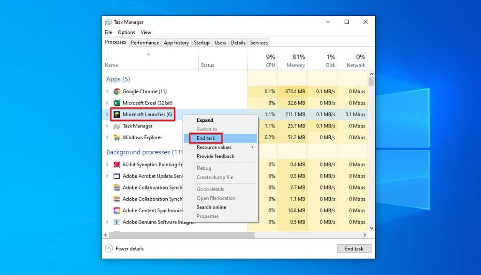Image resolution: width=481 pixels, height=275 pixels.
Task: Choose Search online in the context menu
Action: [221, 207]
